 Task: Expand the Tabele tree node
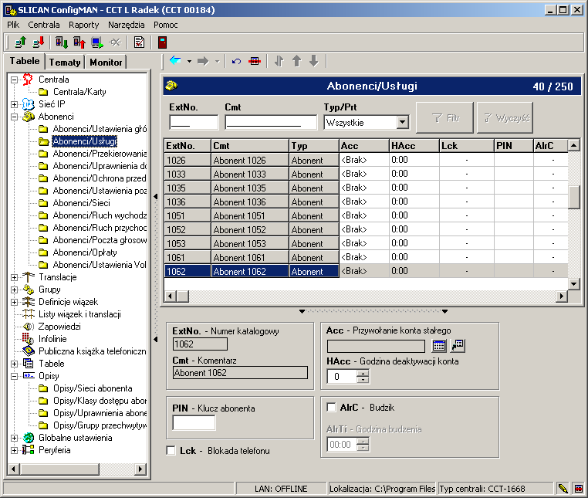click(14, 364)
